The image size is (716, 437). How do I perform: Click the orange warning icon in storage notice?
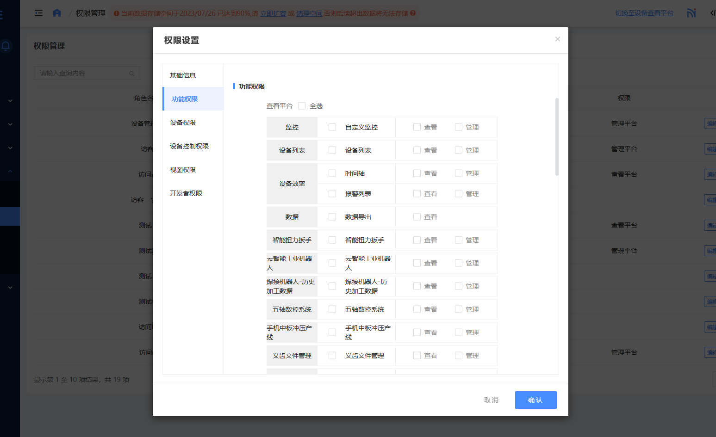pyautogui.click(x=117, y=13)
